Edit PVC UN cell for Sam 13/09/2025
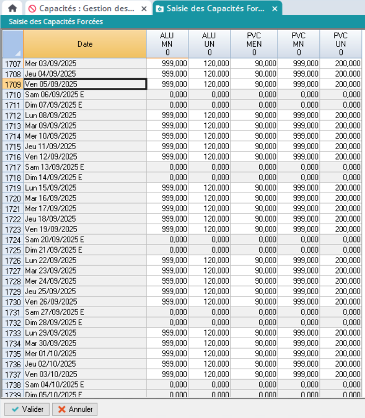Image resolution: width=365 pixels, height=418 pixels. (341, 167)
